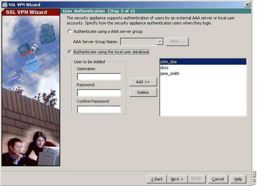Click the Add >> button
The image size is (257, 186).
pyautogui.click(x=143, y=82)
